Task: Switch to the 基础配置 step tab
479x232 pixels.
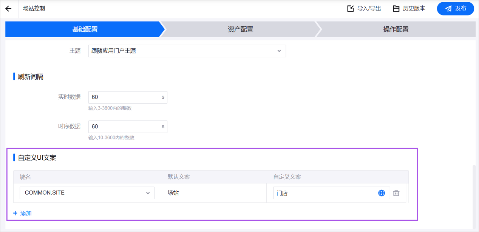Action: coord(85,29)
